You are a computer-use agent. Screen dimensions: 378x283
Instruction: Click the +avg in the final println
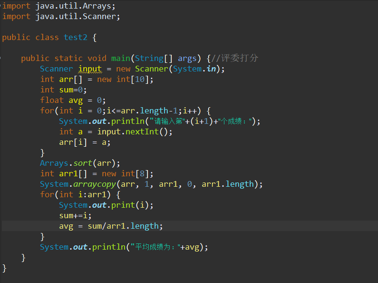point(190,247)
